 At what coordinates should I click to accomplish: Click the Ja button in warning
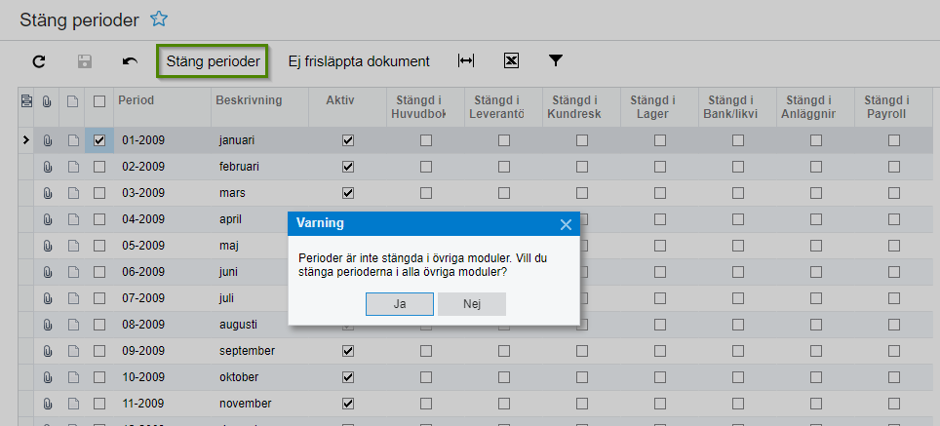tap(400, 304)
